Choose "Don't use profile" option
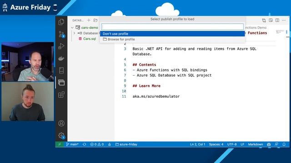Viewport: 291px width, 163px height. tap(172, 34)
